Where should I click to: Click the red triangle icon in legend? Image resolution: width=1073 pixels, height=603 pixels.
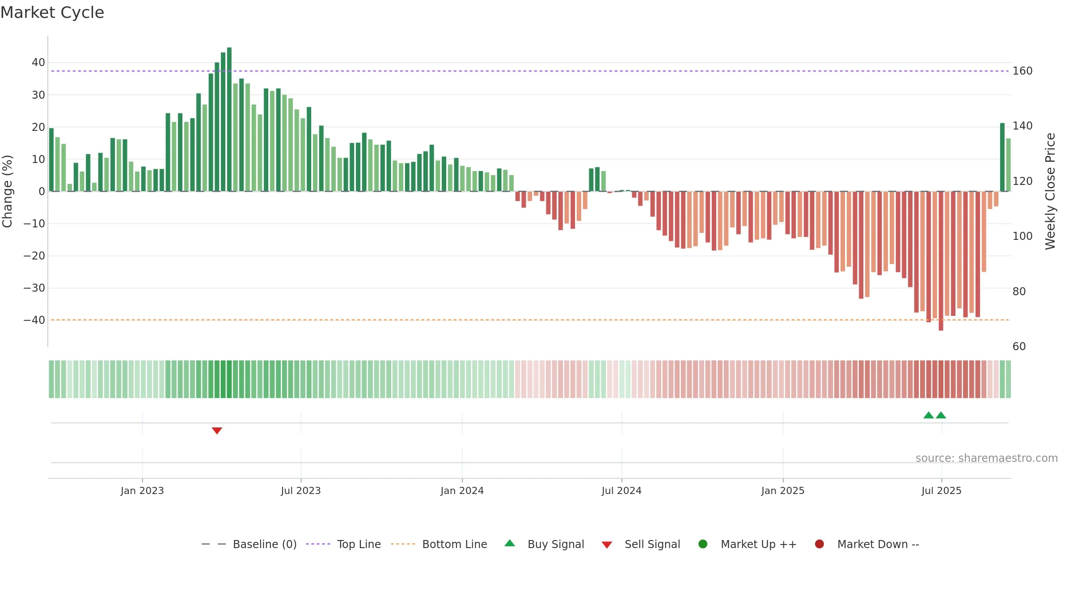(x=607, y=545)
